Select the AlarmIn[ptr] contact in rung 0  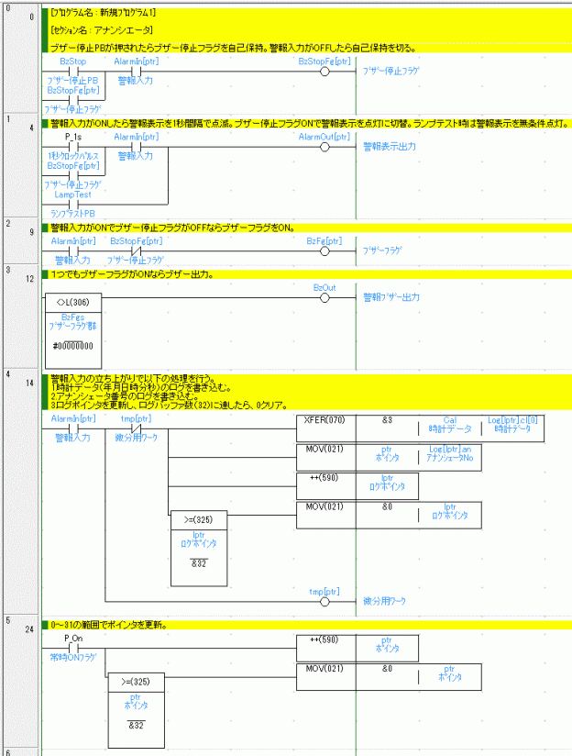(x=136, y=72)
